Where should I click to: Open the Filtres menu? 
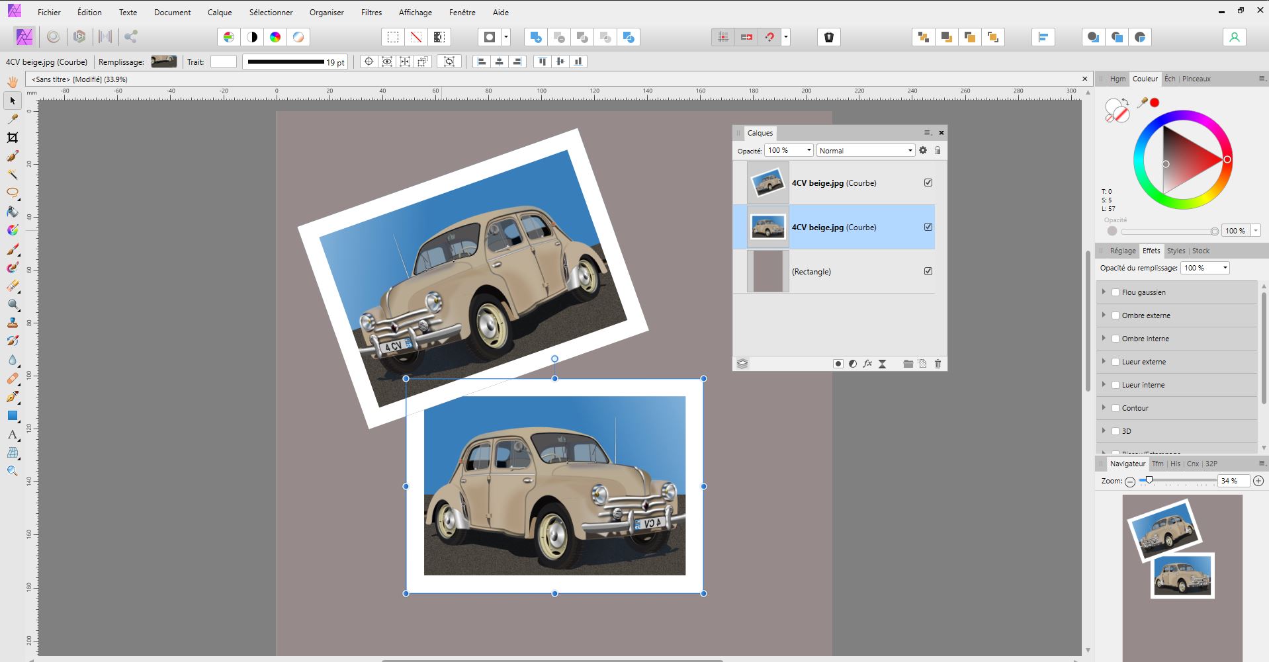pos(371,12)
